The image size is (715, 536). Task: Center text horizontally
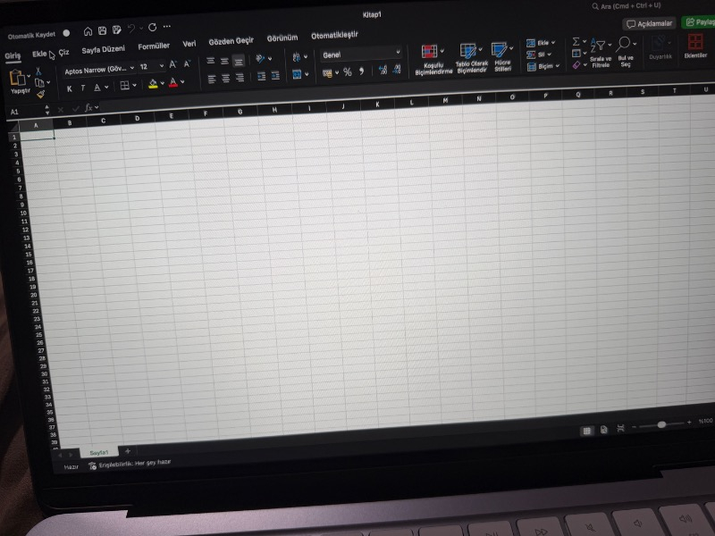coord(226,79)
